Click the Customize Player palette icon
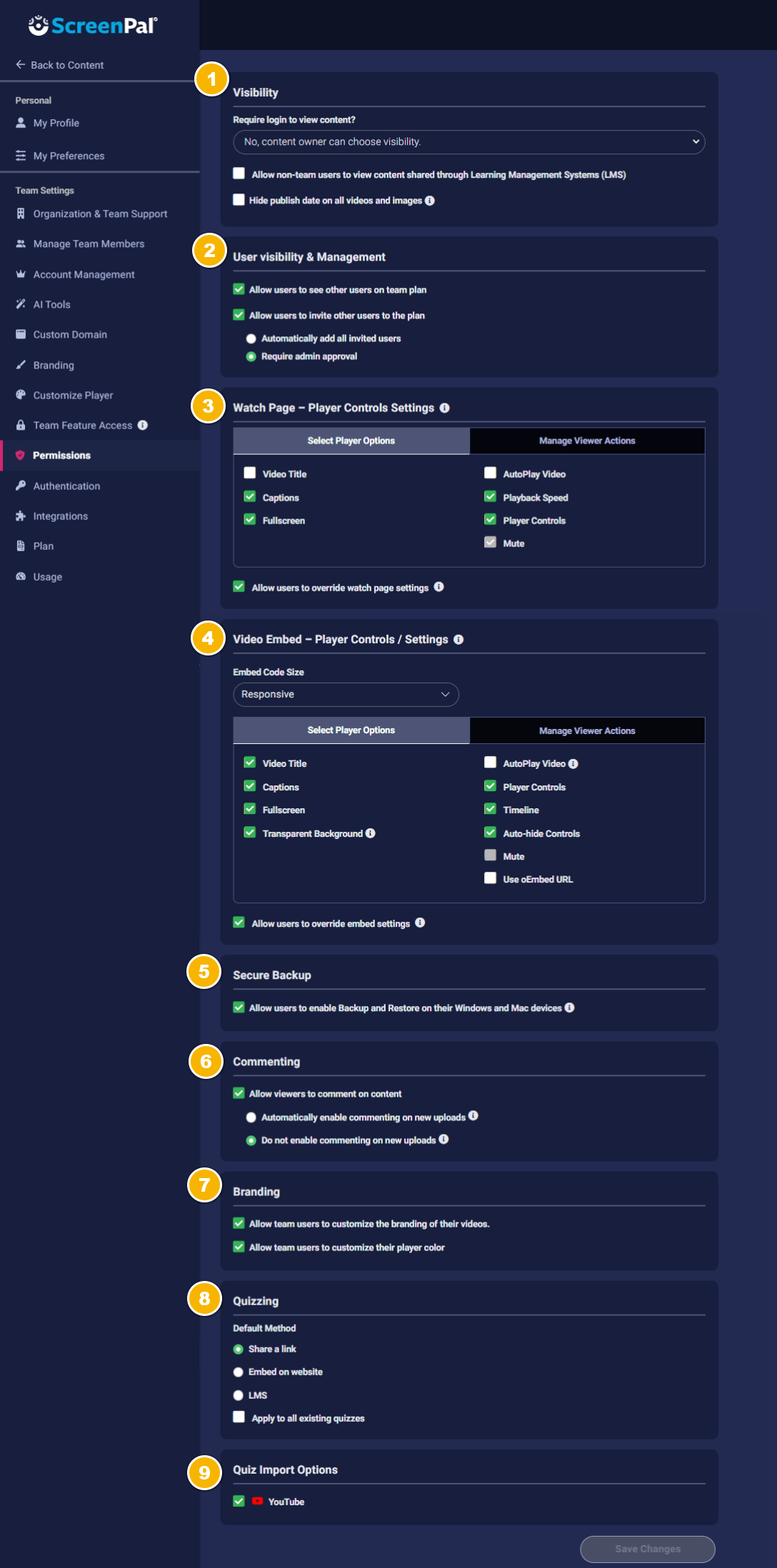This screenshot has width=777, height=1568. coord(21,395)
